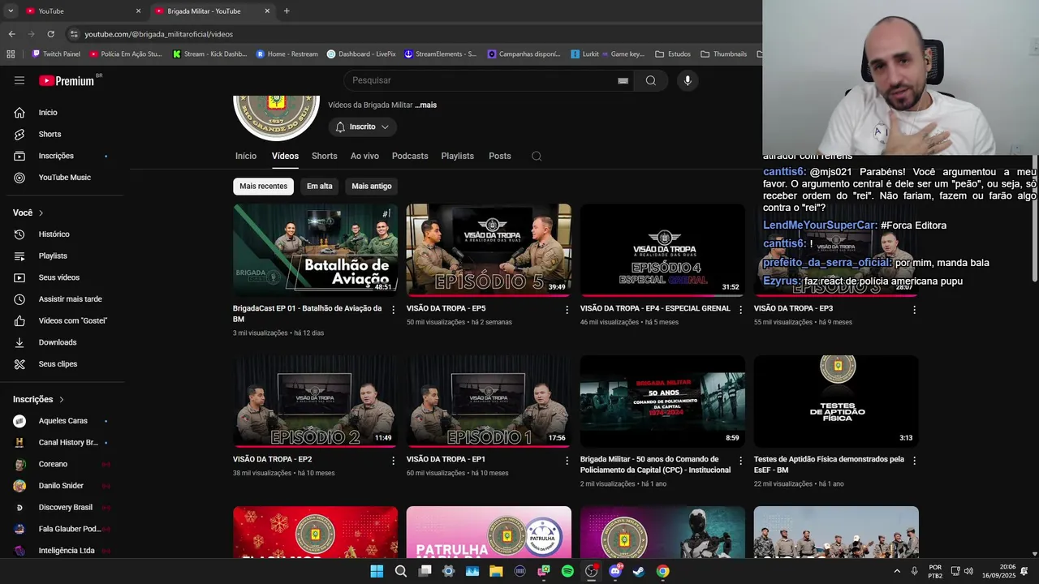The height and width of the screenshot is (584, 1039).
Task: Open Windows Start menu
Action: (x=377, y=571)
